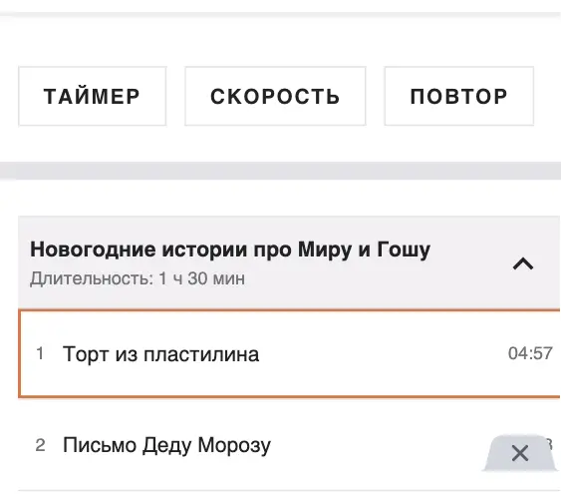Open the ТАЙМЕР sleep timer option

coord(93,96)
